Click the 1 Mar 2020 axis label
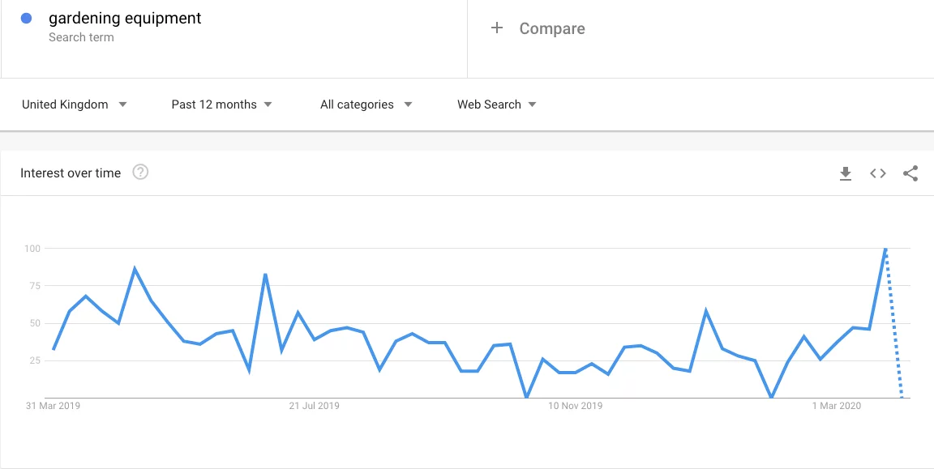This screenshot has width=934, height=469. [x=836, y=406]
